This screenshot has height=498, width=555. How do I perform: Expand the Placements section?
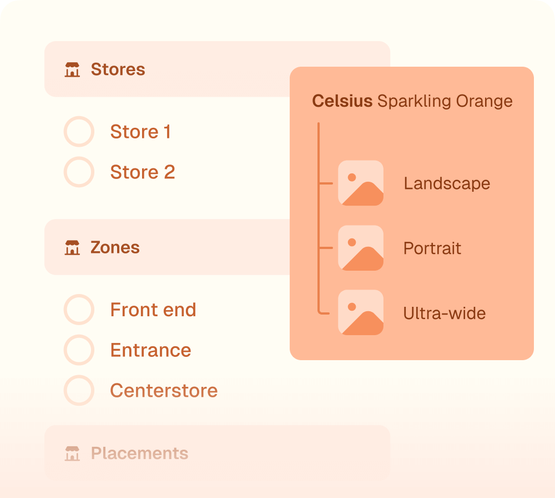216,453
